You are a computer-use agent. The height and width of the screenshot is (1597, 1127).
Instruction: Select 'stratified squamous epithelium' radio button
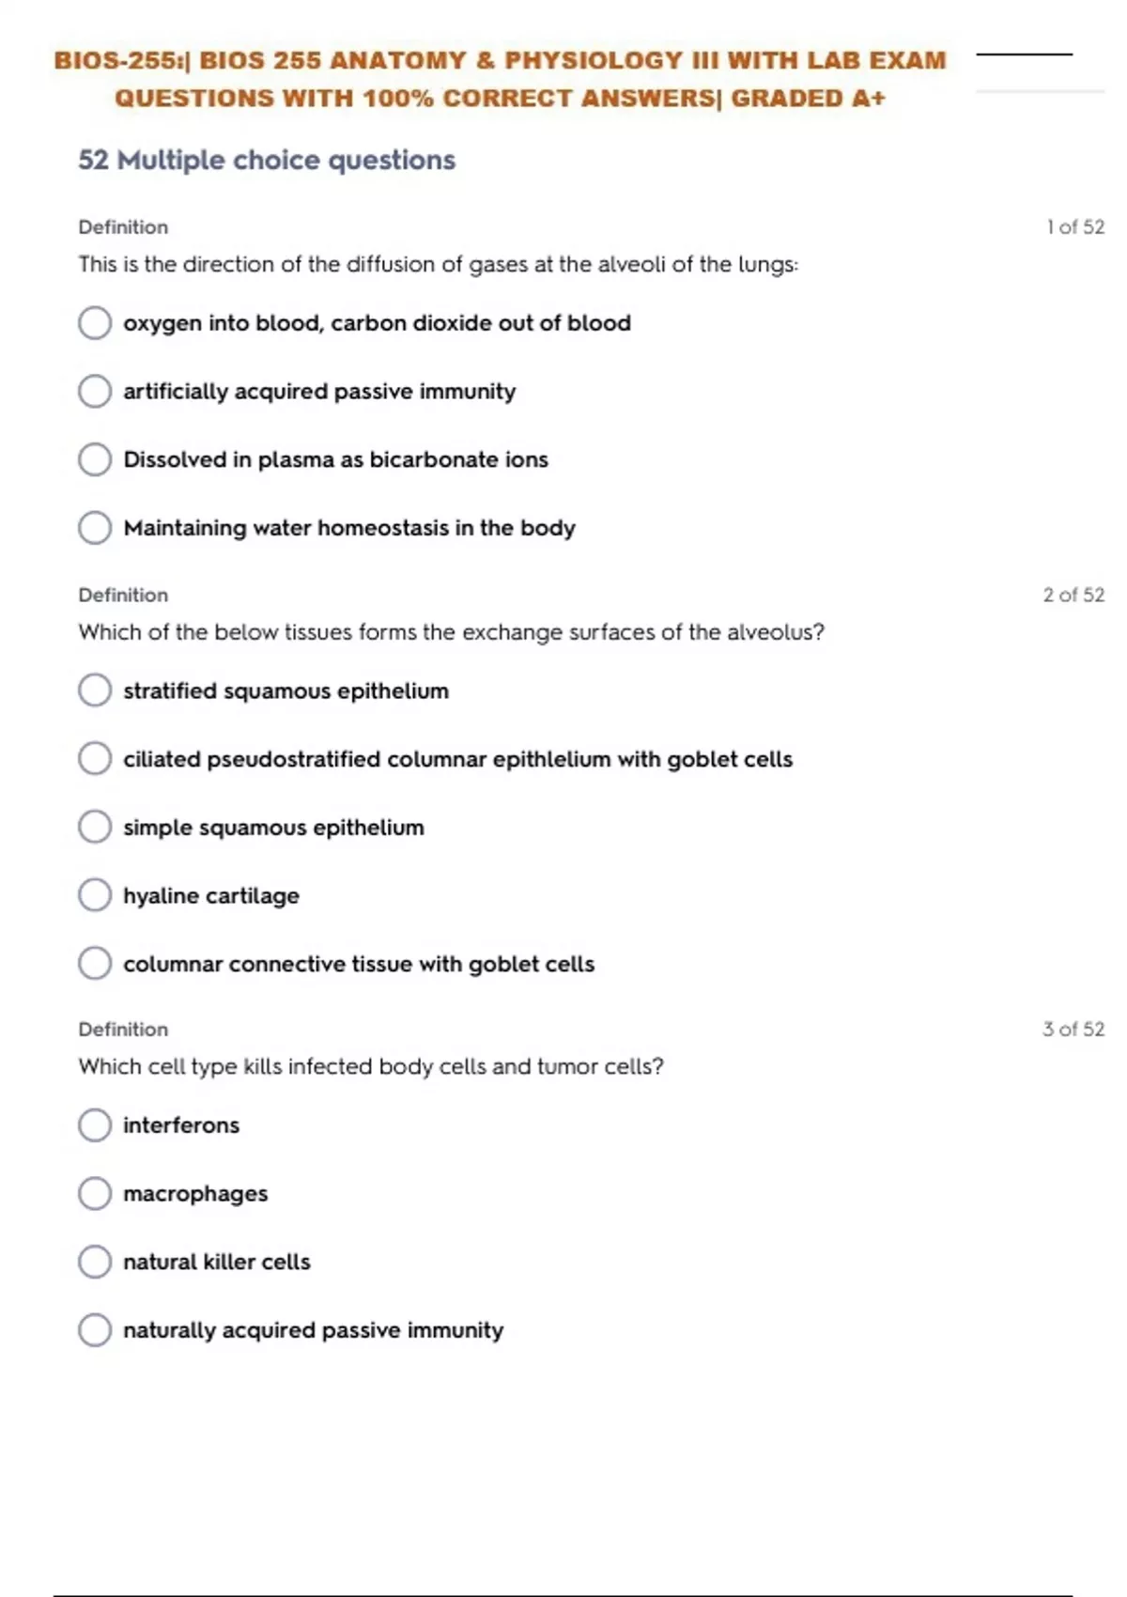pyautogui.click(x=95, y=691)
